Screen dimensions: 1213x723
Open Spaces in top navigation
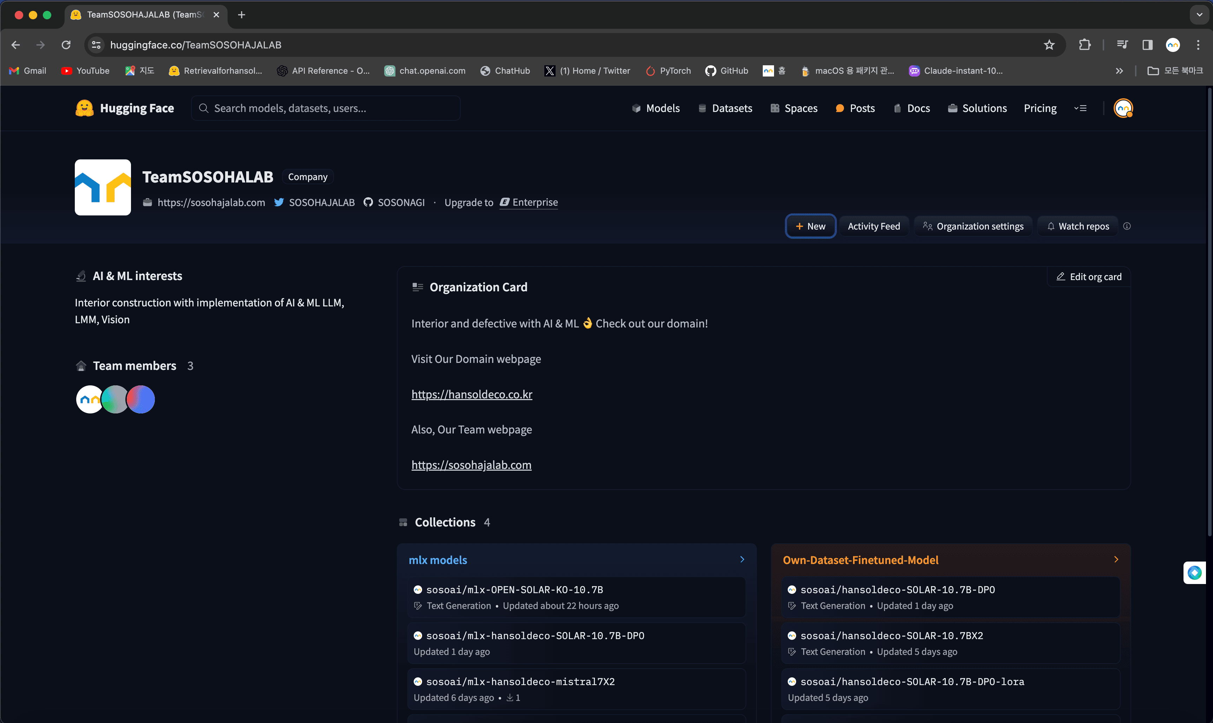pyautogui.click(x=794, y=108)
